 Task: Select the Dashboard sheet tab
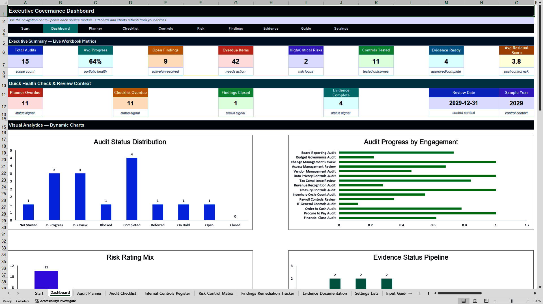click(60, 293)
